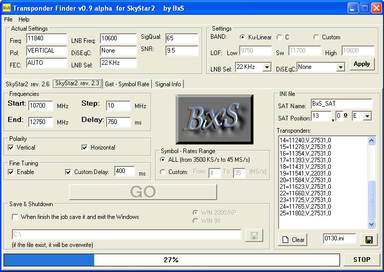Viewport: 384px width, 272px height.
Task: Click the Delay field showing 750
Action: point(119,122)
